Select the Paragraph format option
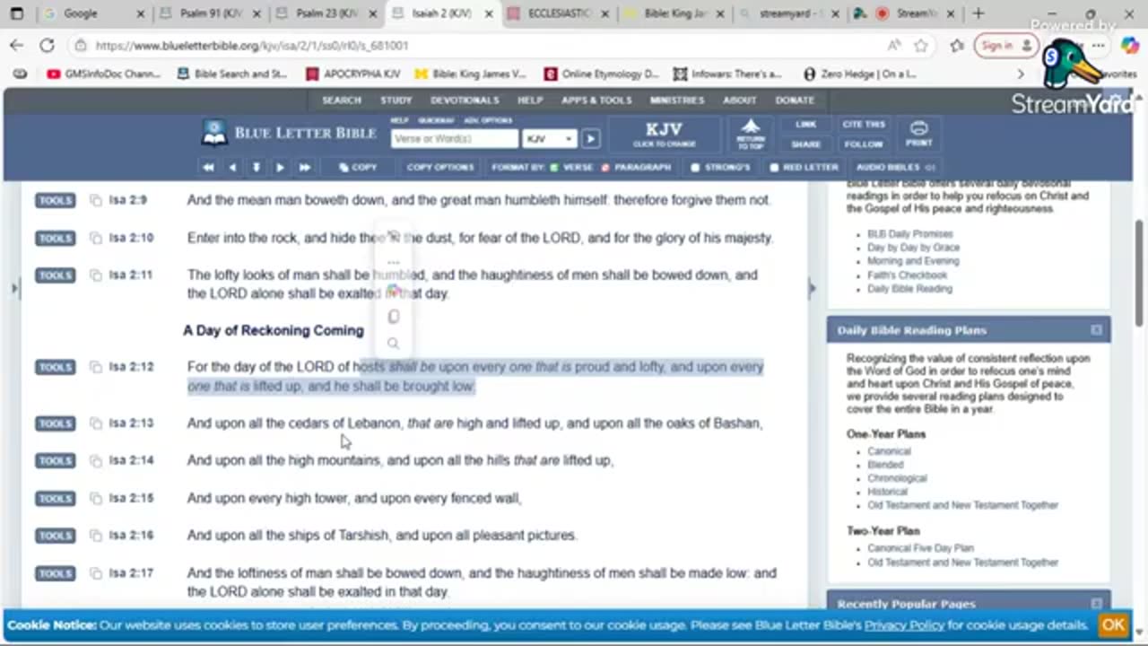 coord(636,168)
